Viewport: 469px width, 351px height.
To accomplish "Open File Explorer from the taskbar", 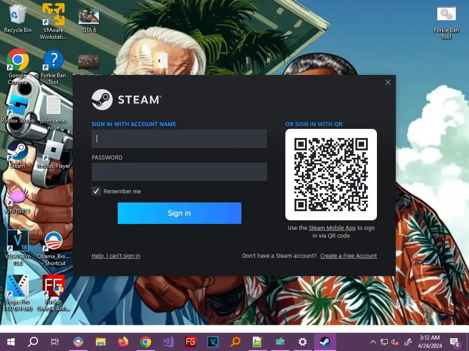I will (100, 341).
